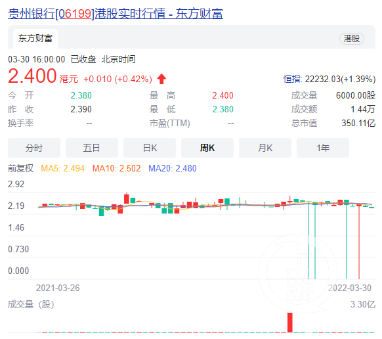Screen dimensions: 382x339
Task: Switch chart to 分时 view
Action: coord(34,148)
